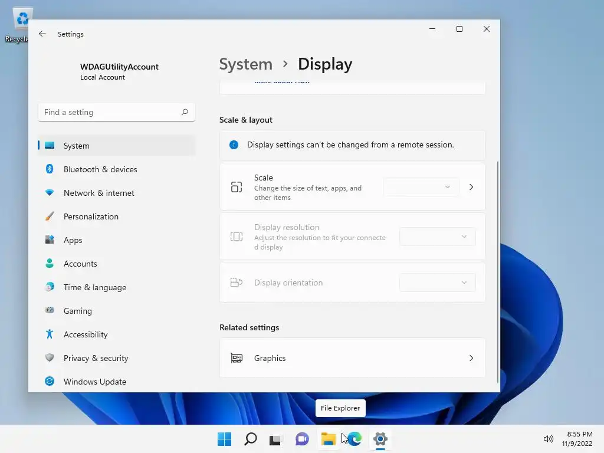The image size is (604, 453).
Task: Minimize the Settings window
Action: point(432,29)
